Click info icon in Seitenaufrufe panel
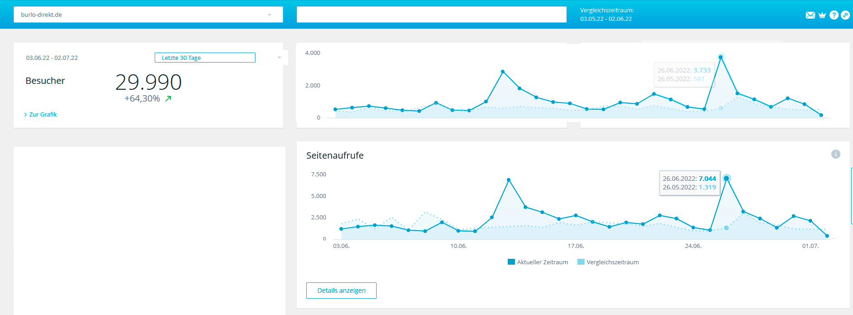This screenshot has width=853, height=315. click(835, 154)
